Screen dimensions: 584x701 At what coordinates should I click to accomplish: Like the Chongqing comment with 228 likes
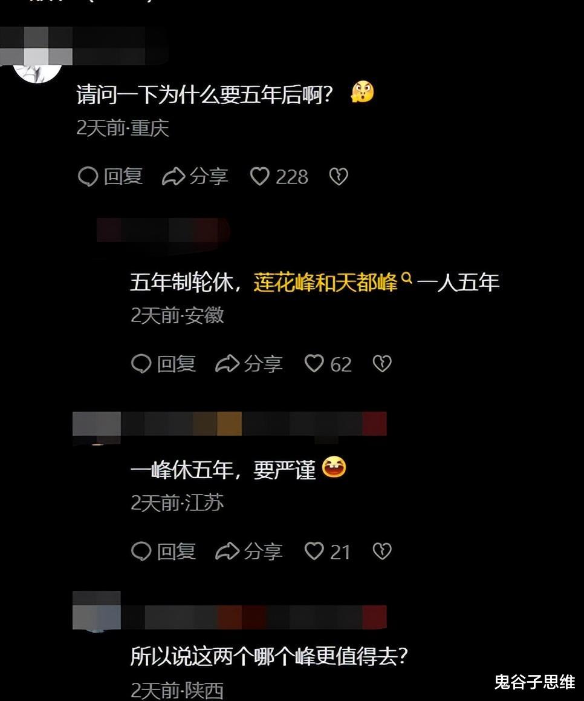pos(259,176)
